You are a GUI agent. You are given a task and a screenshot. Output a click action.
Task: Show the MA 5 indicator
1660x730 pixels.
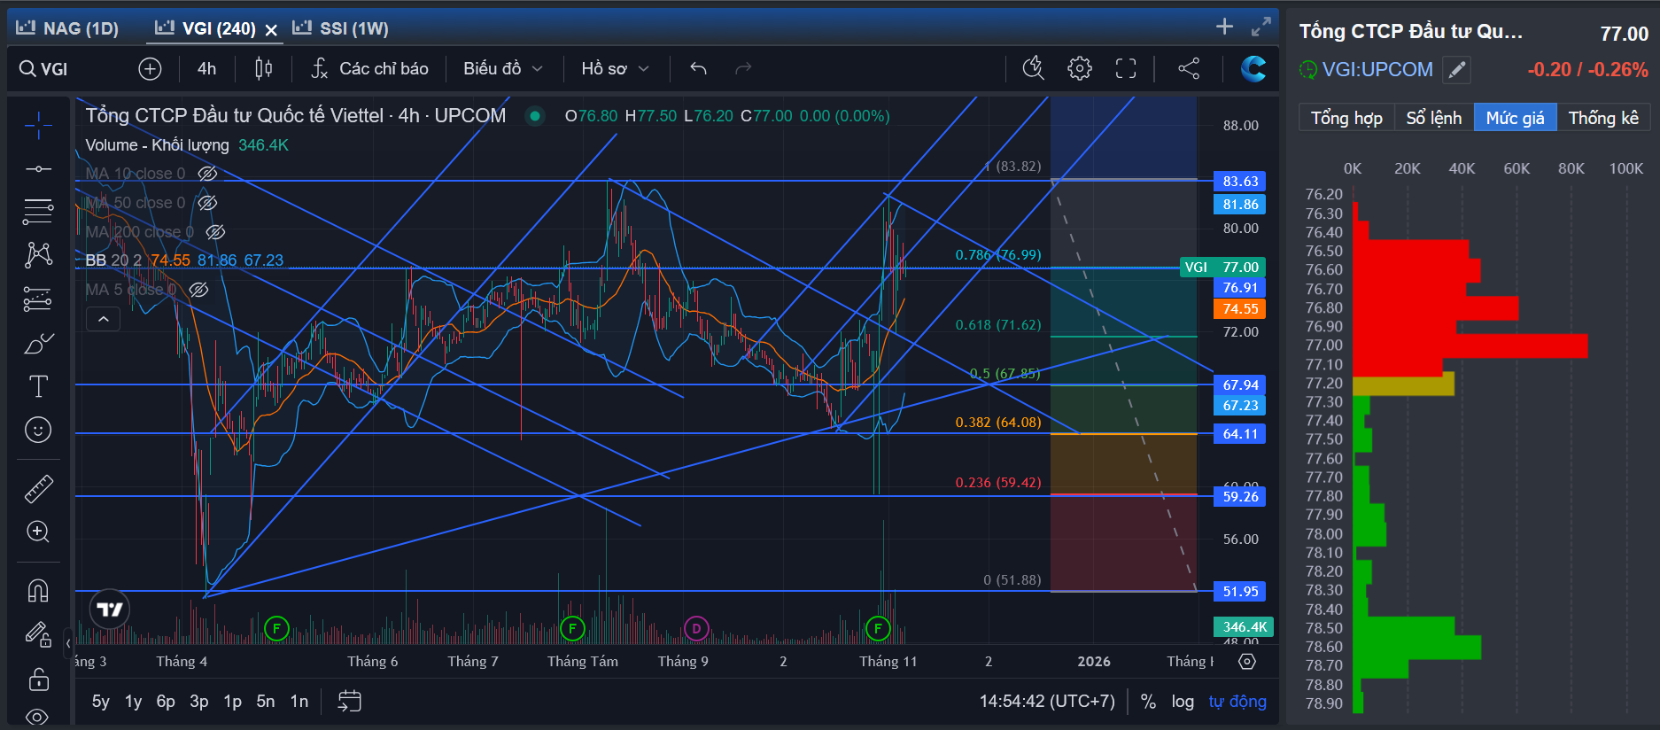[199, 290]
